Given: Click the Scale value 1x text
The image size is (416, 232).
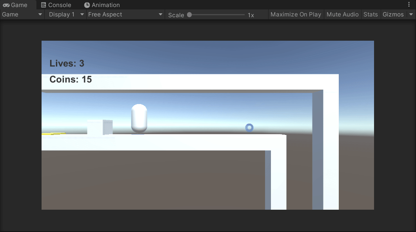Looking at the screenshot, I should (251, 15).
